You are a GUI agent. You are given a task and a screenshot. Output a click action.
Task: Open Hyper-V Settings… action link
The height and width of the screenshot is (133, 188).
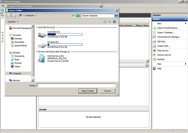[166, 32]
